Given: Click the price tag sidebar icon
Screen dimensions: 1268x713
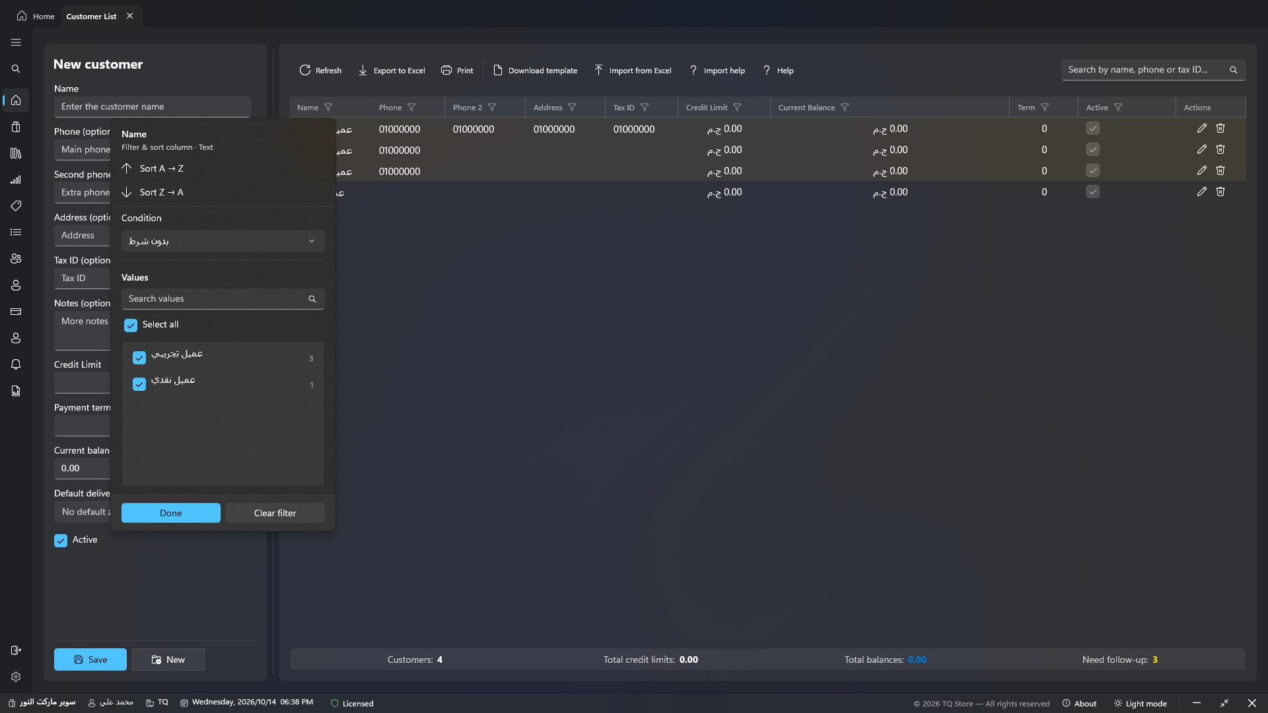Looking at the screenshot, I should pos(16,206).
